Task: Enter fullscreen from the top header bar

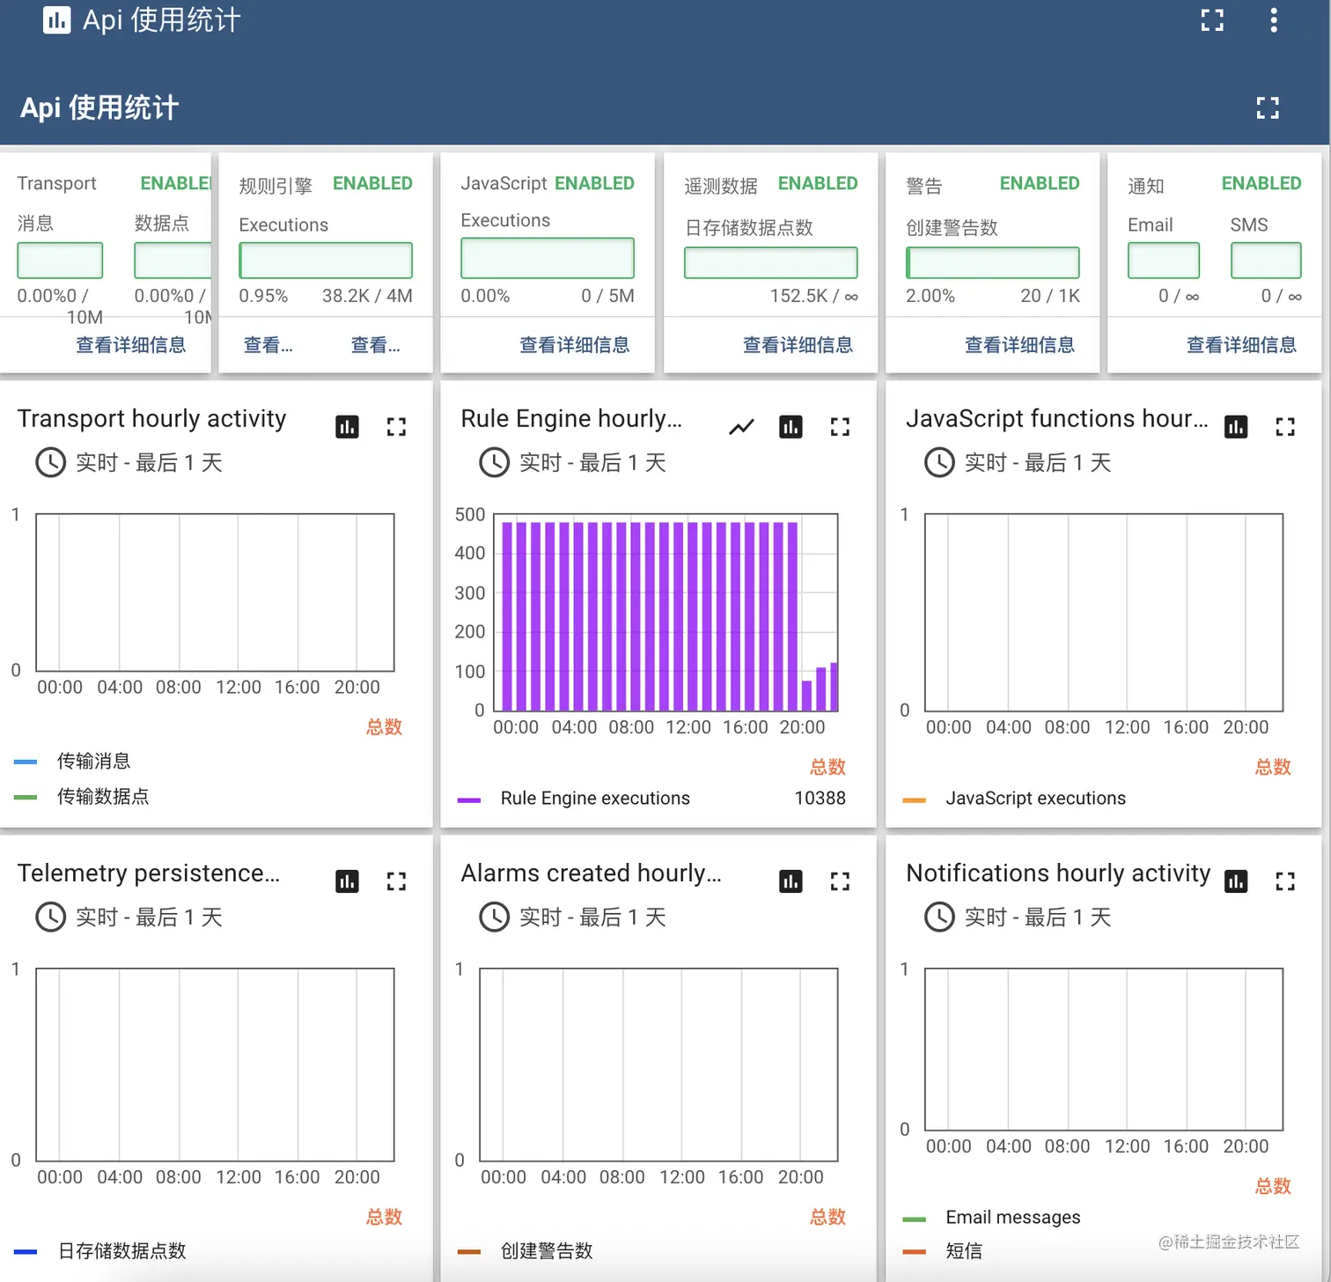Action: (x=1212, y=20)
